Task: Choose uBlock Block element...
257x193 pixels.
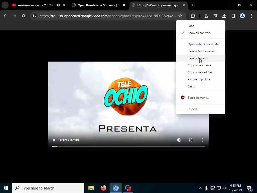Action: point(201,98)
